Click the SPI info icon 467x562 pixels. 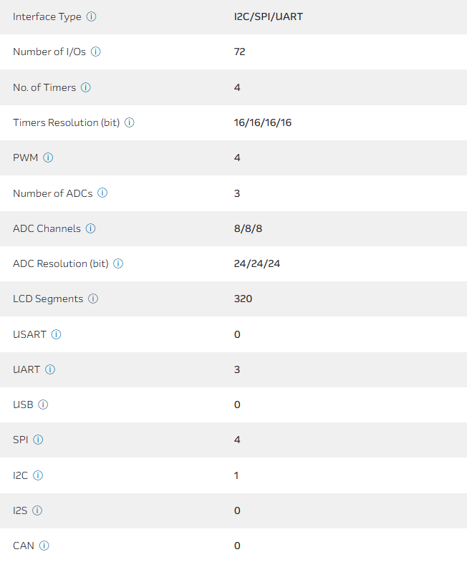coord(38,440)
